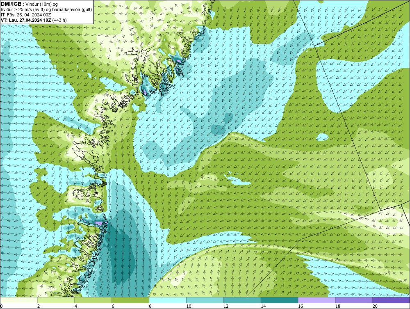Click the scale label '12'
The height and width of the screenshot is (309, 410).
(x=226, y=306)
